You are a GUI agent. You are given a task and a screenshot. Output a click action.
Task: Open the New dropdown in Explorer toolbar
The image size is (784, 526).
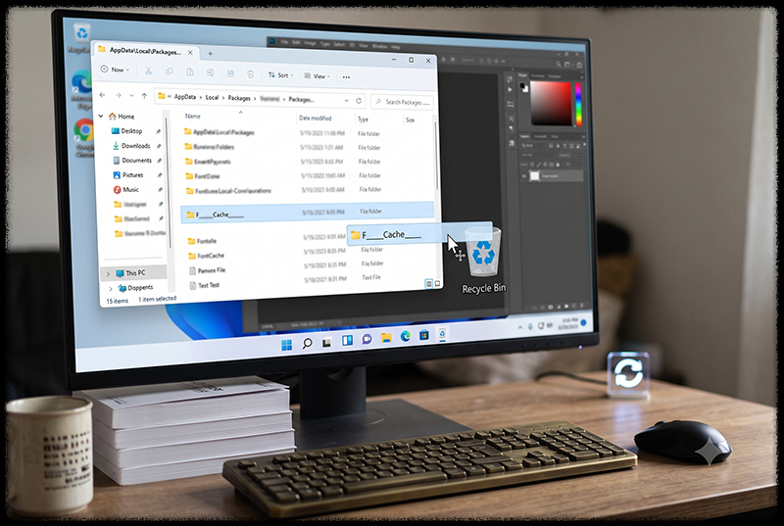[116, 70]
